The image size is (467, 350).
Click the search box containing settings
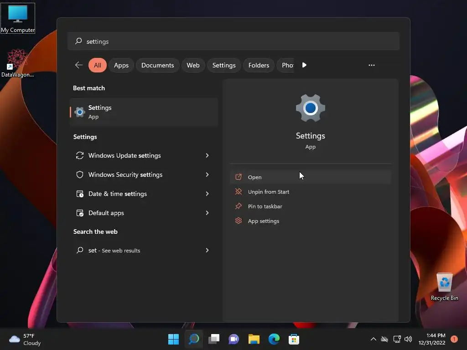click(x=233, y=41)
